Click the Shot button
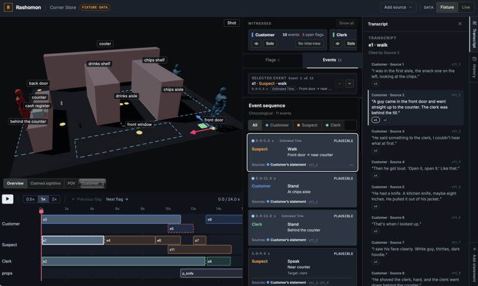This screenshot has width=478, height=286. pyautogui.click(x=232, y=23)
